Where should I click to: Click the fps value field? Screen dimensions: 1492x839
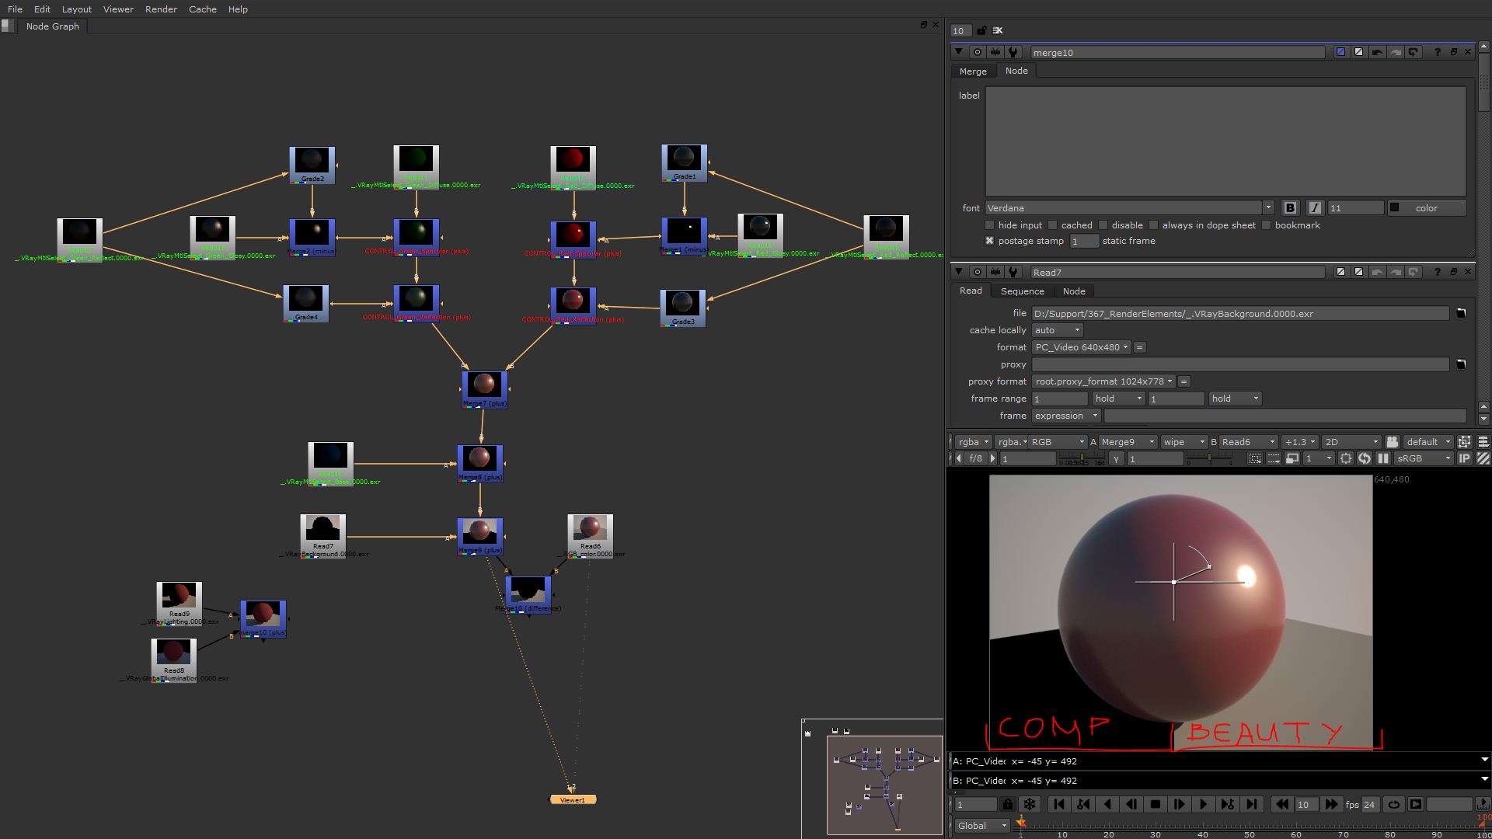tap(1370, 804)
